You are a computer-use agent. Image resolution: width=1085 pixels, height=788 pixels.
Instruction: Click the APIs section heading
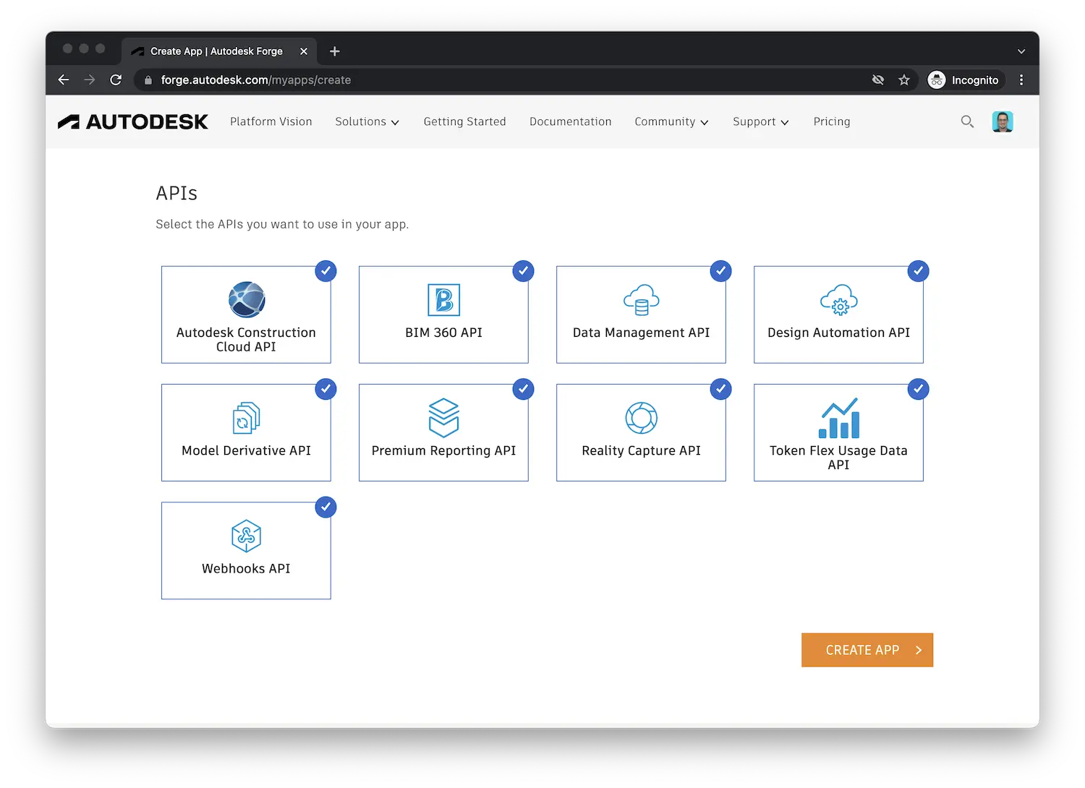tap(176, 193)
